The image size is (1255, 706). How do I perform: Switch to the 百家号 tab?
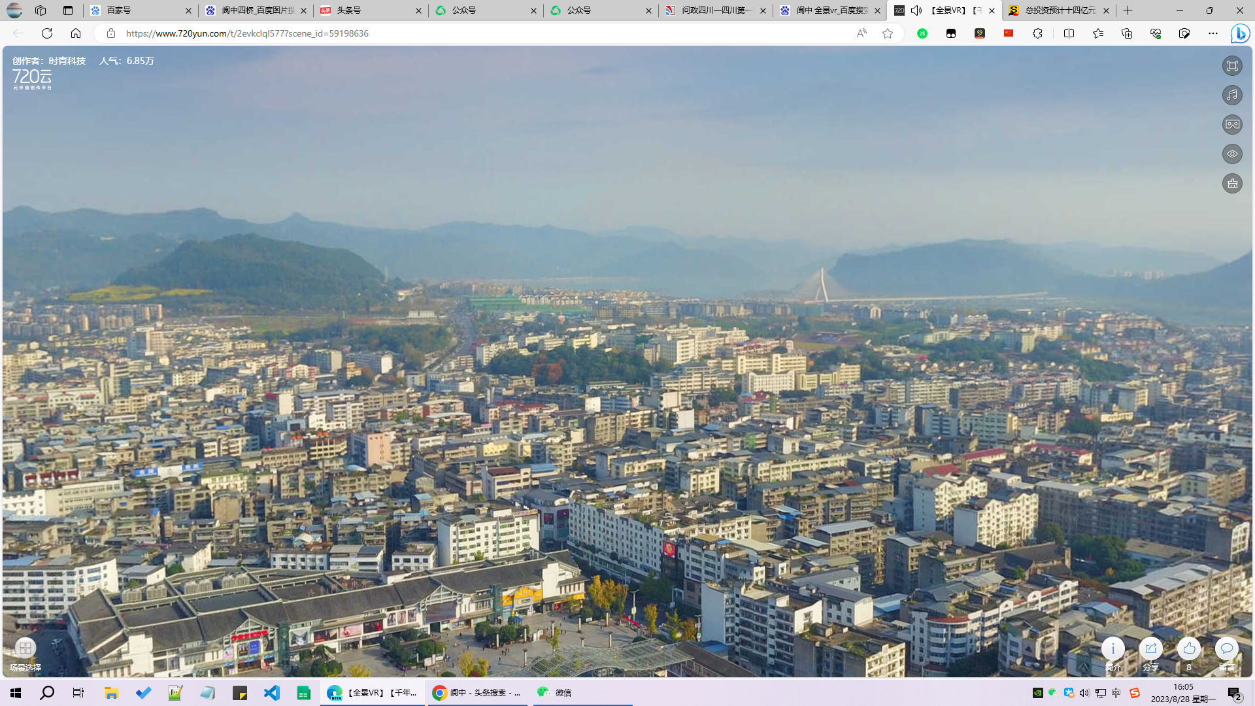click(x=141, y=10)
